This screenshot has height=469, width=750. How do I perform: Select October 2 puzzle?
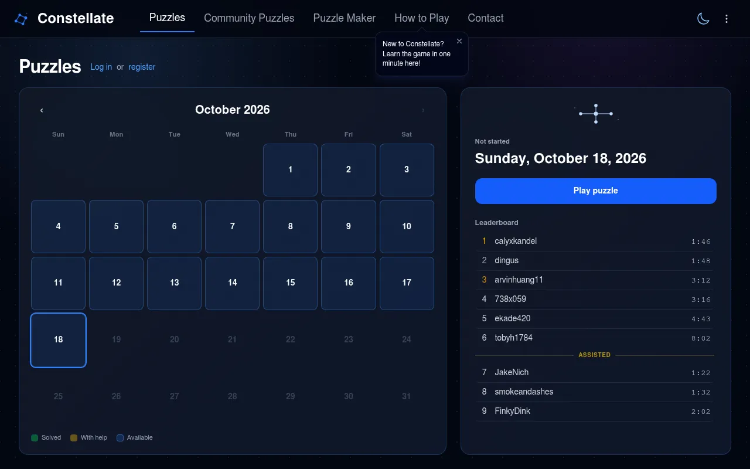349,170
